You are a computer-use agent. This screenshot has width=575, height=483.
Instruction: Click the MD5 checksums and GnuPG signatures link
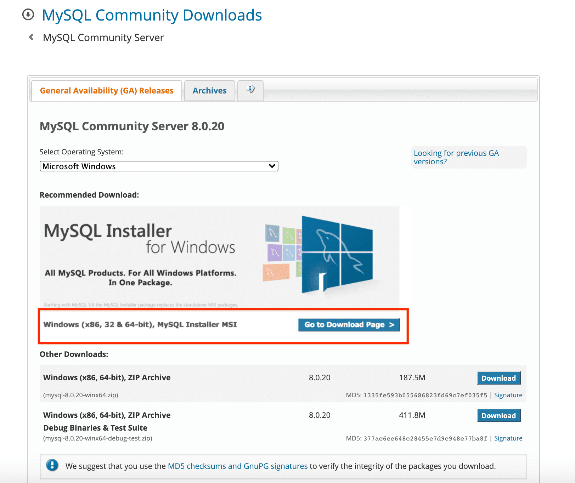coord(237,466)
